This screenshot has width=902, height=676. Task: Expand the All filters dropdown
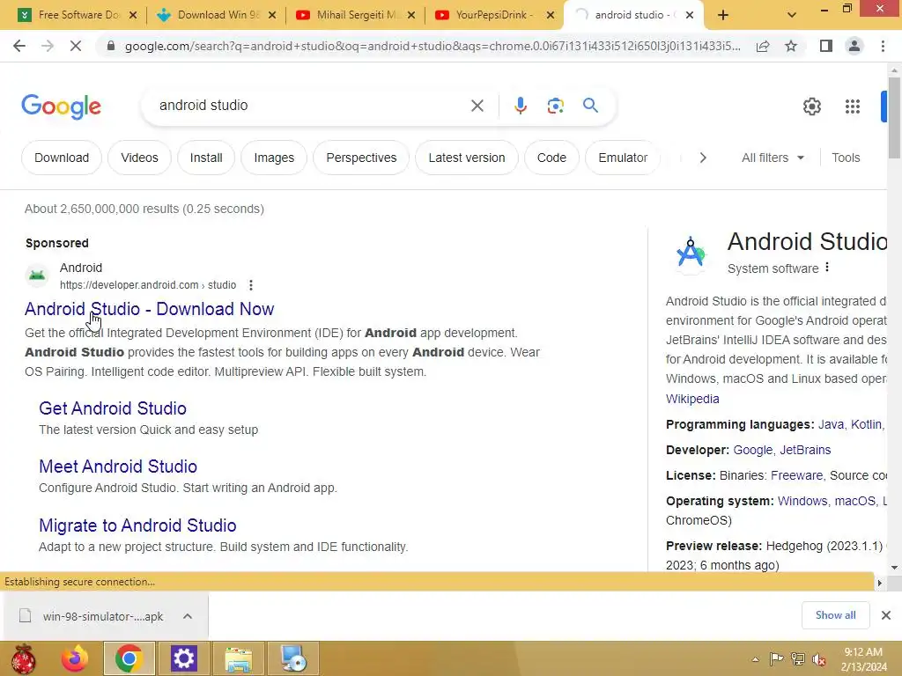tap(773, 158)
